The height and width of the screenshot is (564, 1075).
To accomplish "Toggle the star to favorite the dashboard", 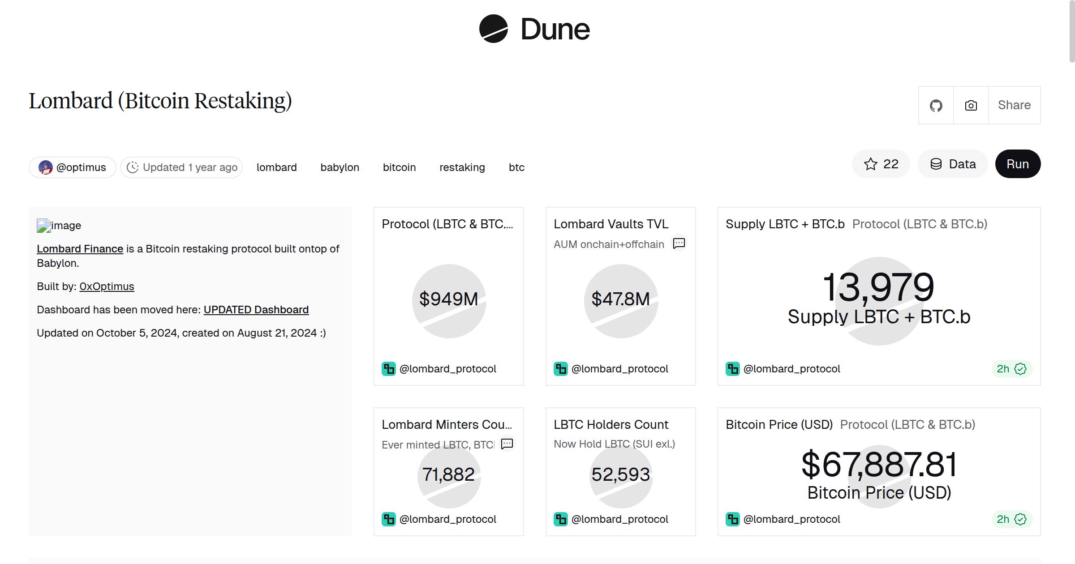I will pyautogui.click(x=871, y=164).
